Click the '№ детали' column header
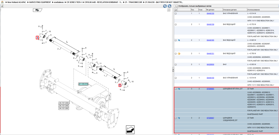This screenshot has height=135, width=279. point(214,9)
